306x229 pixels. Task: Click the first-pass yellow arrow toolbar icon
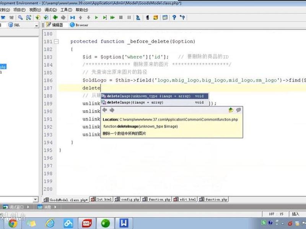pyautogui.click(x=37, y=18)
